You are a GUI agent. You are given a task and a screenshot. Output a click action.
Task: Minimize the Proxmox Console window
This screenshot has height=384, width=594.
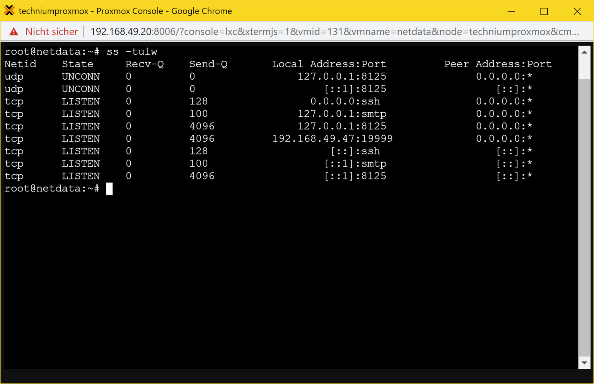click(511, 11)
